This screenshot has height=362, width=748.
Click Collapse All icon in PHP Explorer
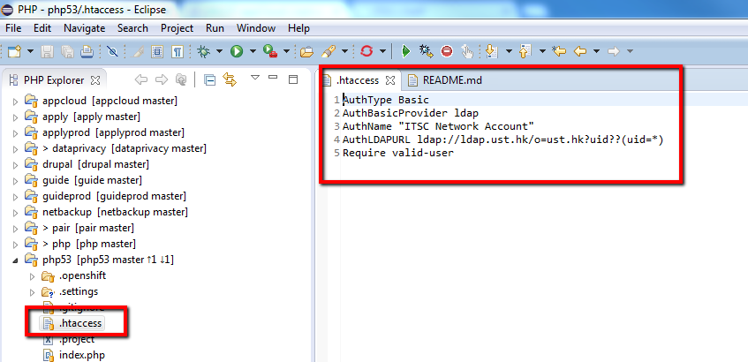210,80
